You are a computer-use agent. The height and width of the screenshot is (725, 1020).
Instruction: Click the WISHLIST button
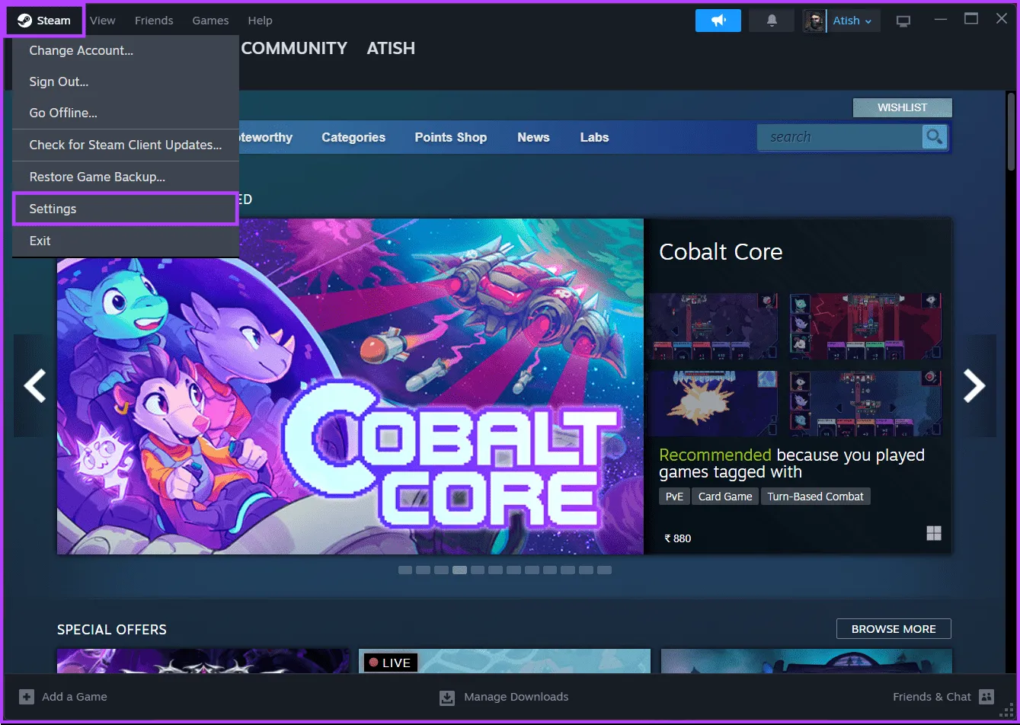[x=902, y=107]
